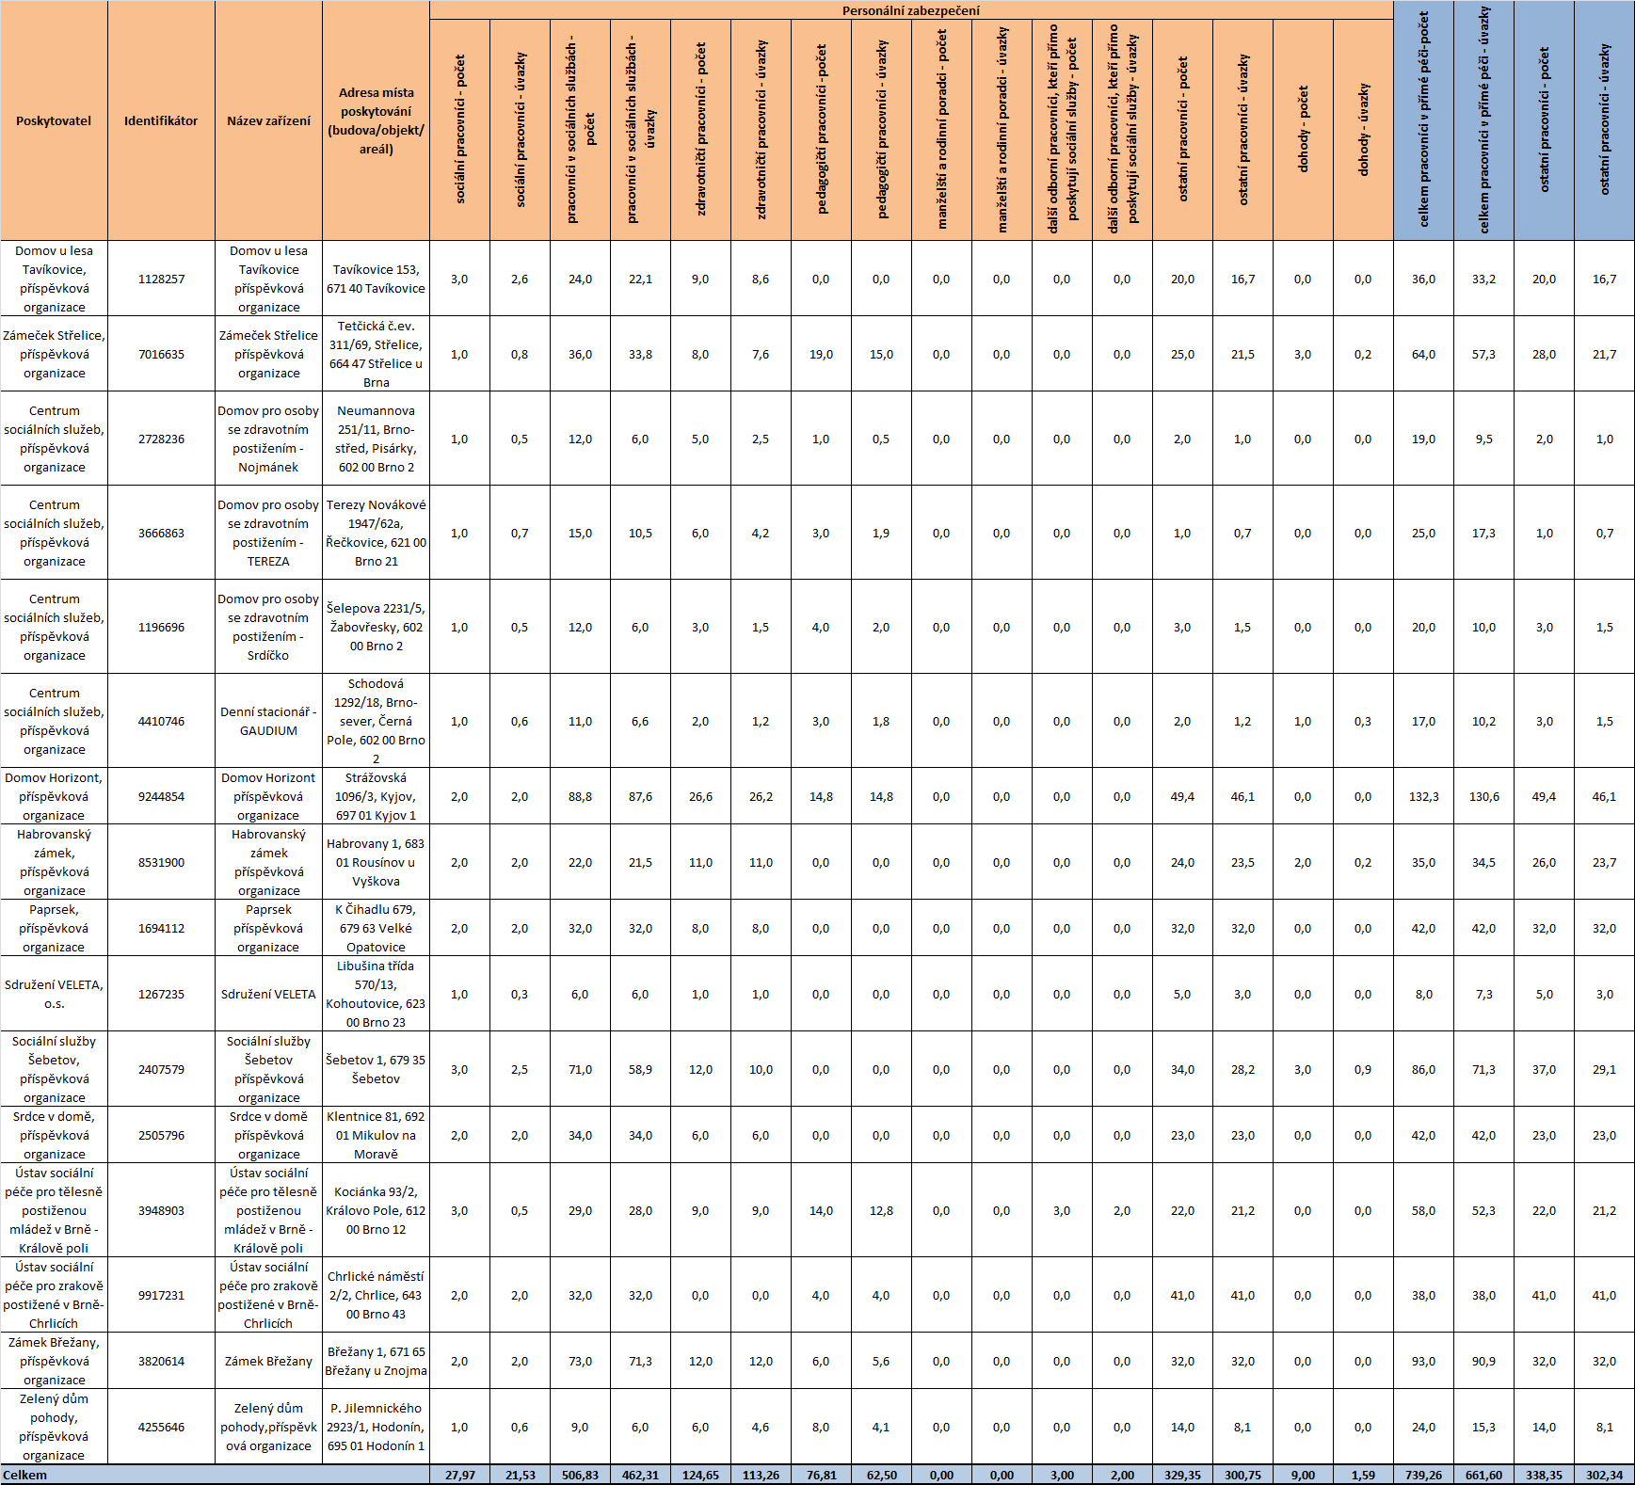Select identifier cell 8531900
This screenshot has height=1485, width=1635.
[x=161, y=862]
